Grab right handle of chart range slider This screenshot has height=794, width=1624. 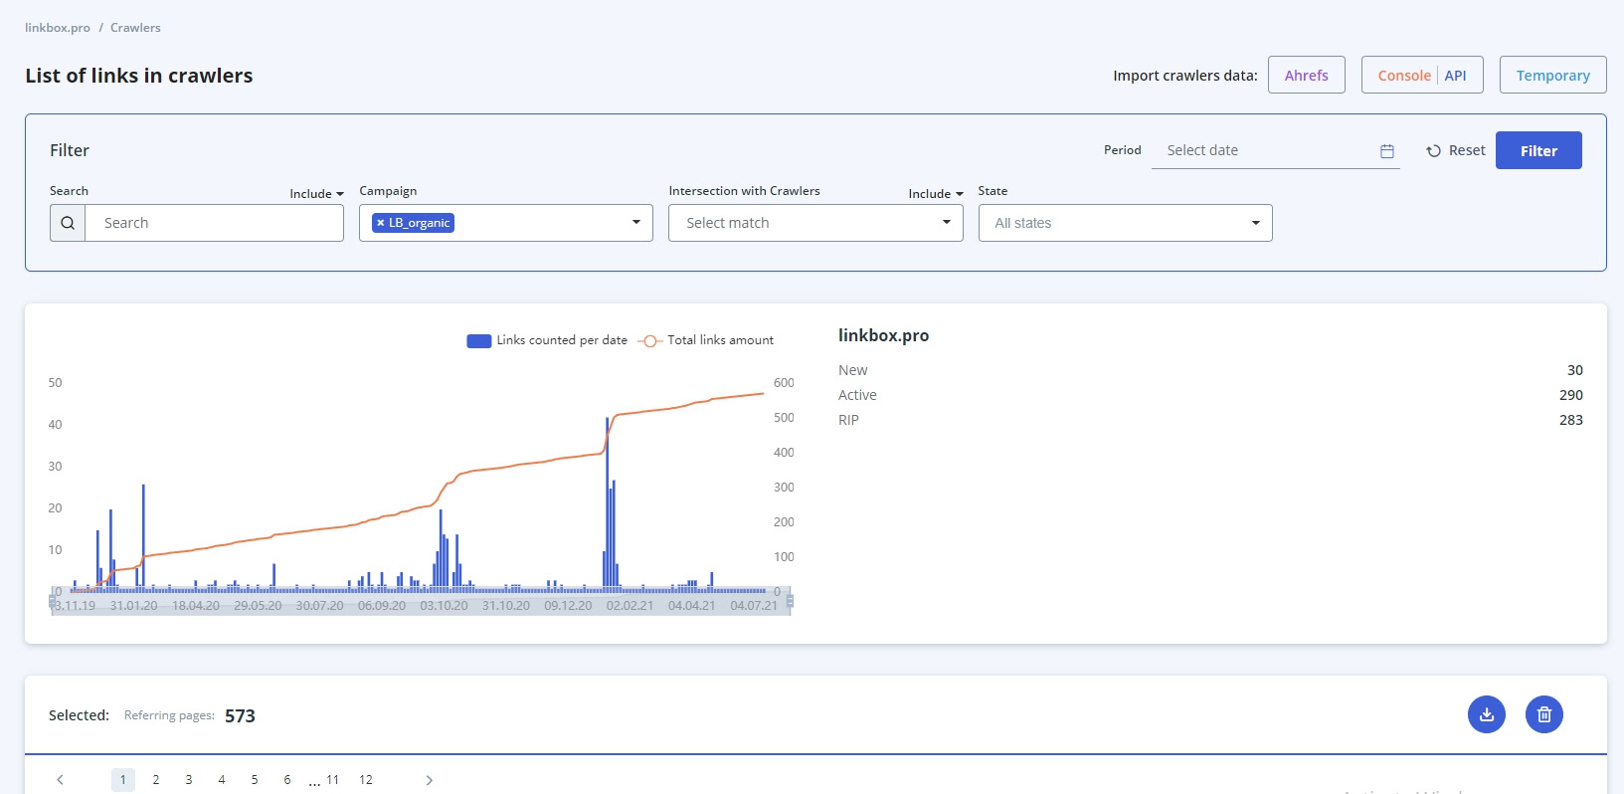click(790, 601)
